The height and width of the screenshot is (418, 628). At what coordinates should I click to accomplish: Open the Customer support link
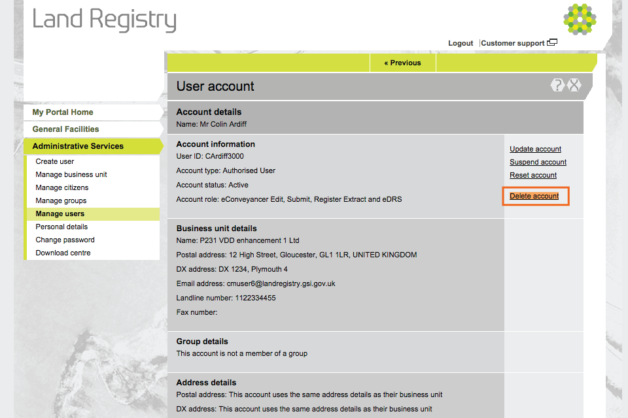coord(513,43)
